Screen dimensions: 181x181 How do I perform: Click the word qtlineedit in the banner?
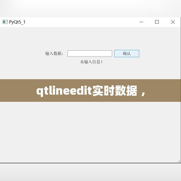tap(64, 91)
